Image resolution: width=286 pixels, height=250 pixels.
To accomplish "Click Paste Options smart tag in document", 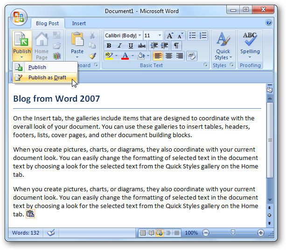I will point(30,214).
